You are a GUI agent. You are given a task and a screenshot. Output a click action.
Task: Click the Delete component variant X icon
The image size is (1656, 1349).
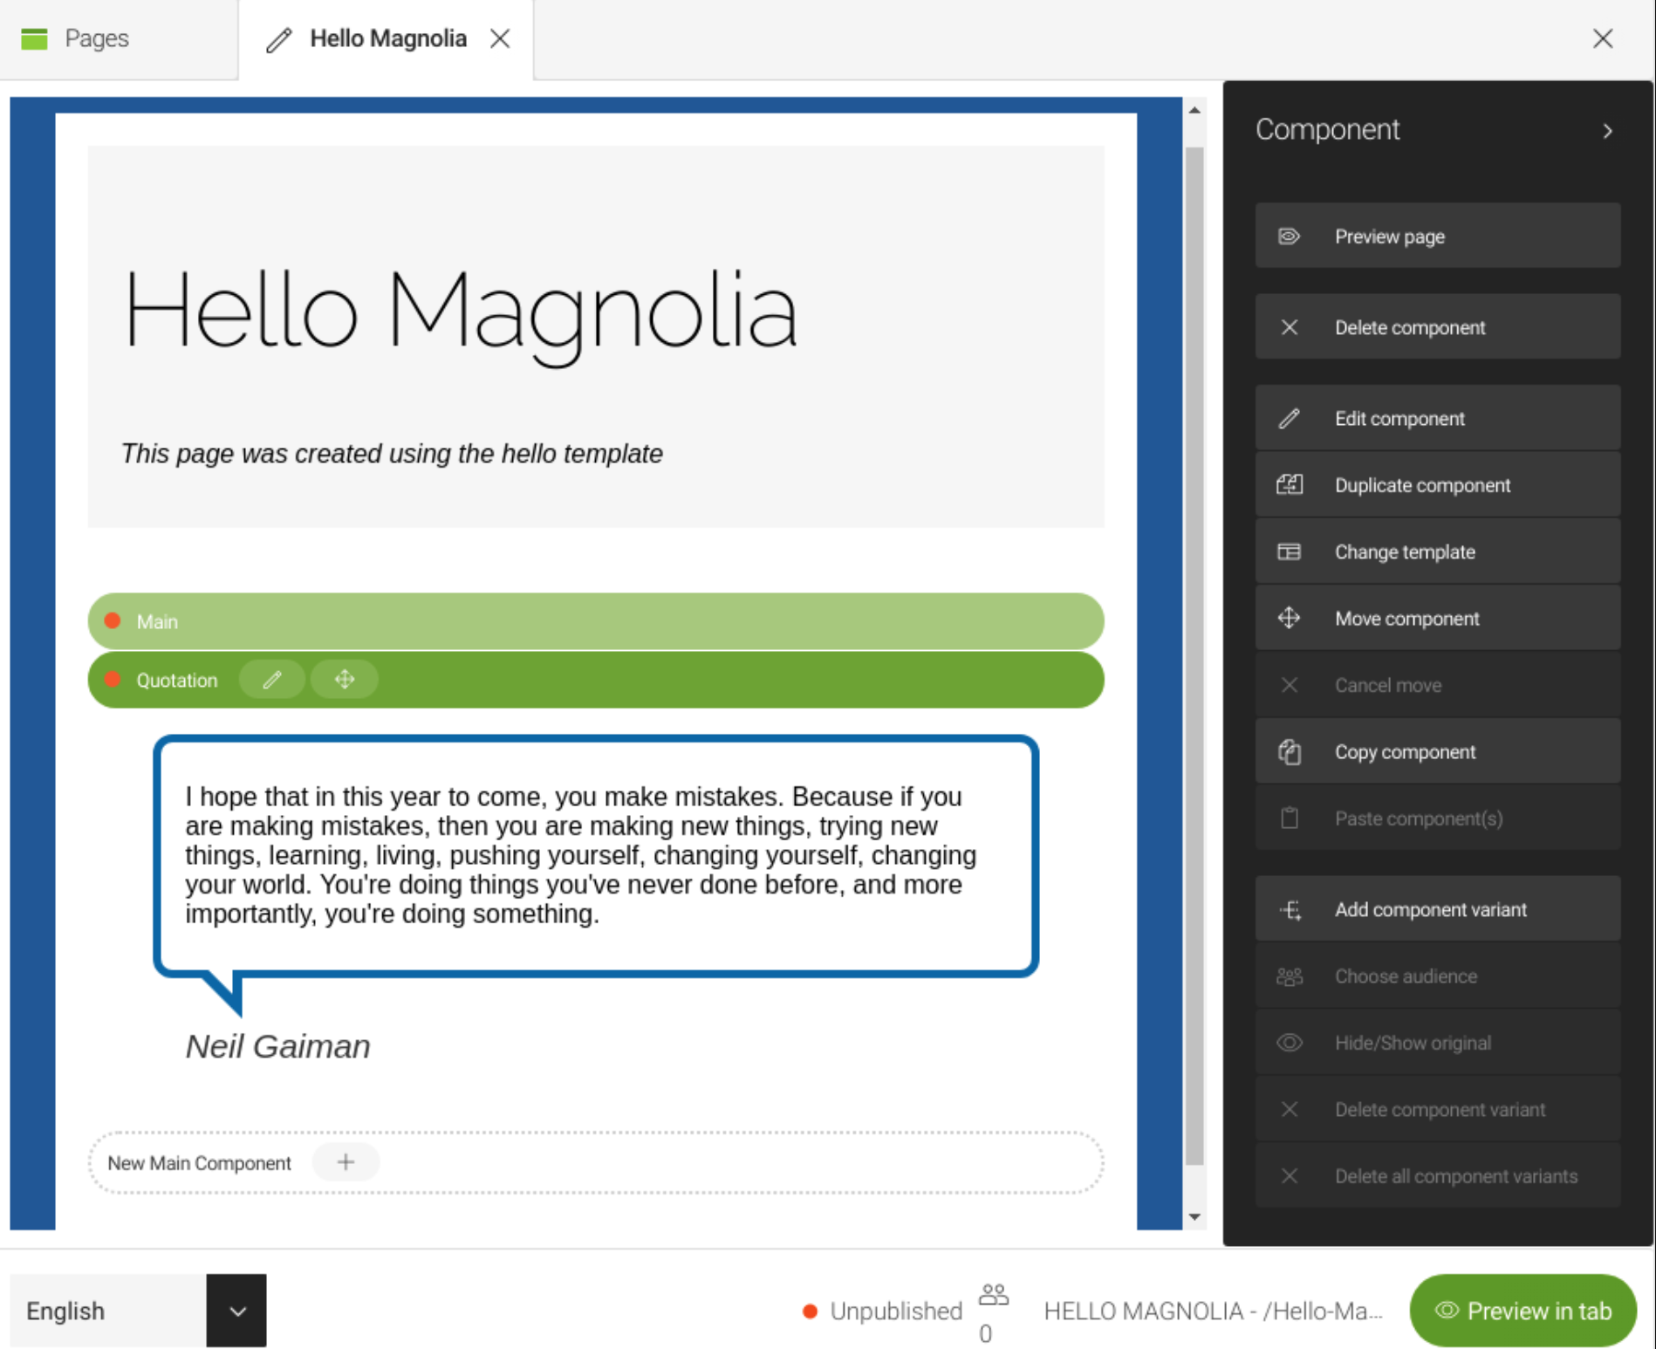(1289, 1109)
